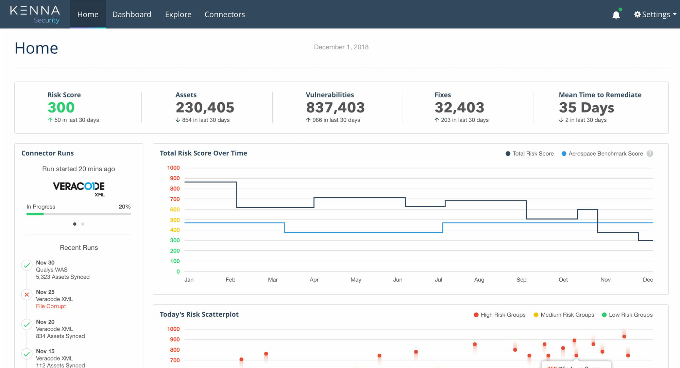Click the Kenna Security logo
Viewport: 680px width, 368px height.
pyautogui.click(x=34, y=14)
